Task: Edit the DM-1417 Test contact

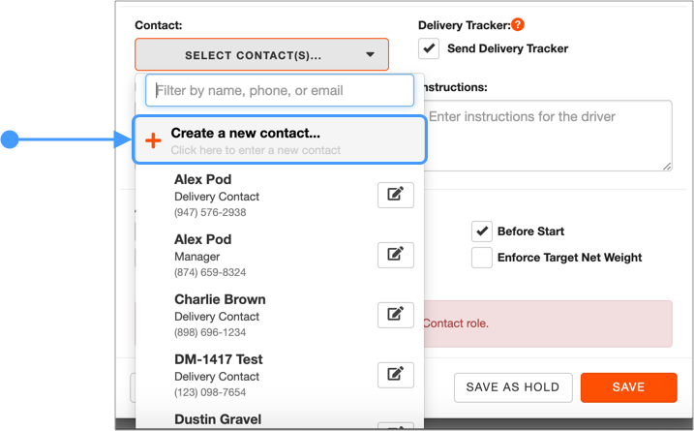Action: click(x=396, y=375)
